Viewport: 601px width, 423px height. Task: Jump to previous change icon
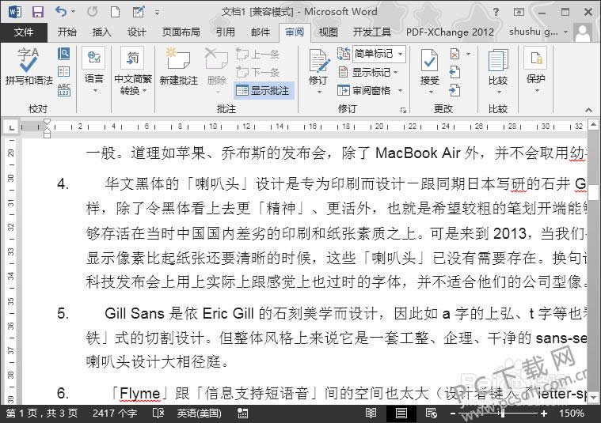pyautogui.click(x=455, y=72)
